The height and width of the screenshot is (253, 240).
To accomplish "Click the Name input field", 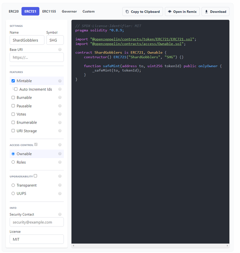I will 27,40.
